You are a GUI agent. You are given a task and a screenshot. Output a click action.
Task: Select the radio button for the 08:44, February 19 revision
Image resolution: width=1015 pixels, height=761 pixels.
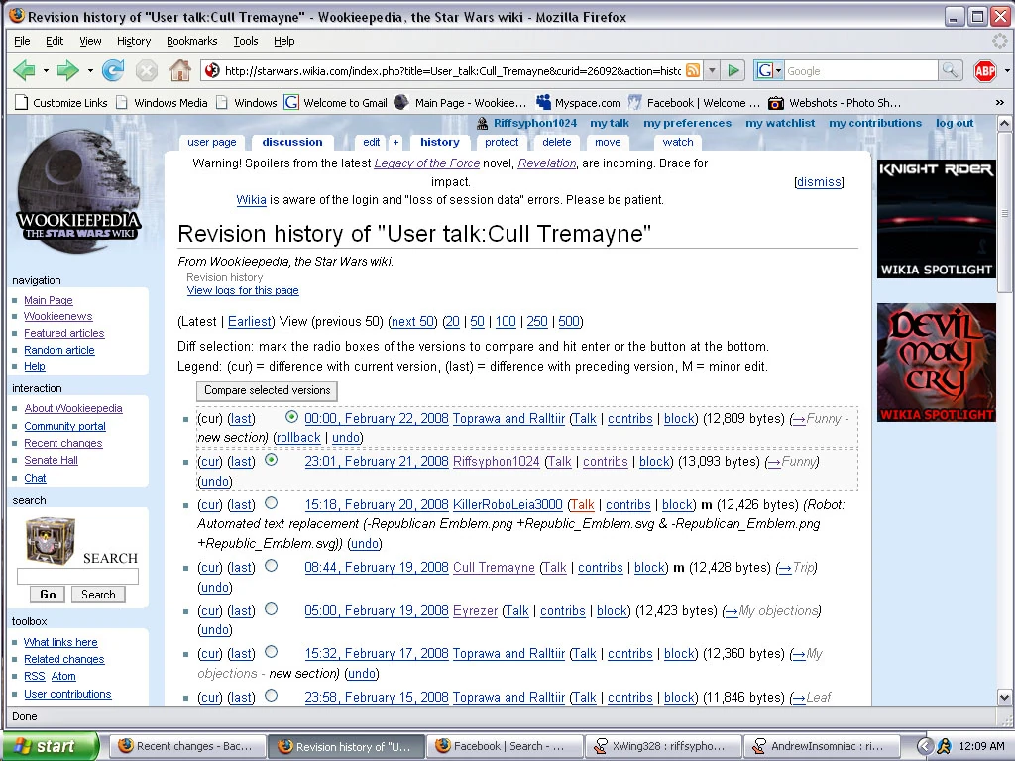click(x=272, y=566)
